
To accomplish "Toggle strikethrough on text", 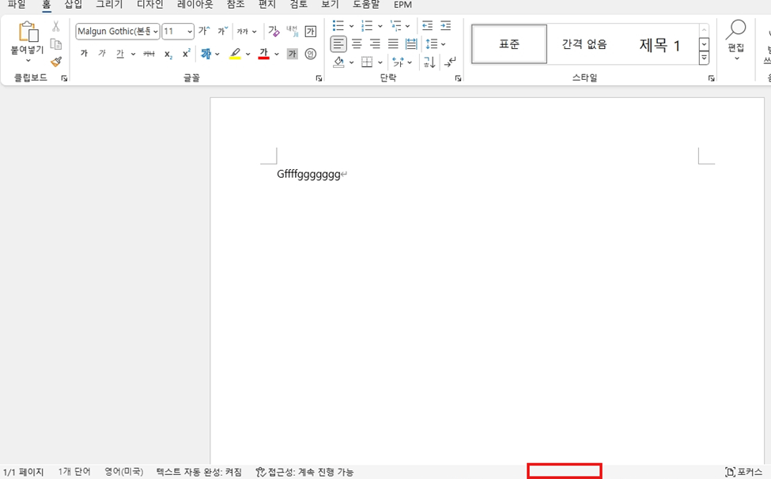I will (149, 54).
